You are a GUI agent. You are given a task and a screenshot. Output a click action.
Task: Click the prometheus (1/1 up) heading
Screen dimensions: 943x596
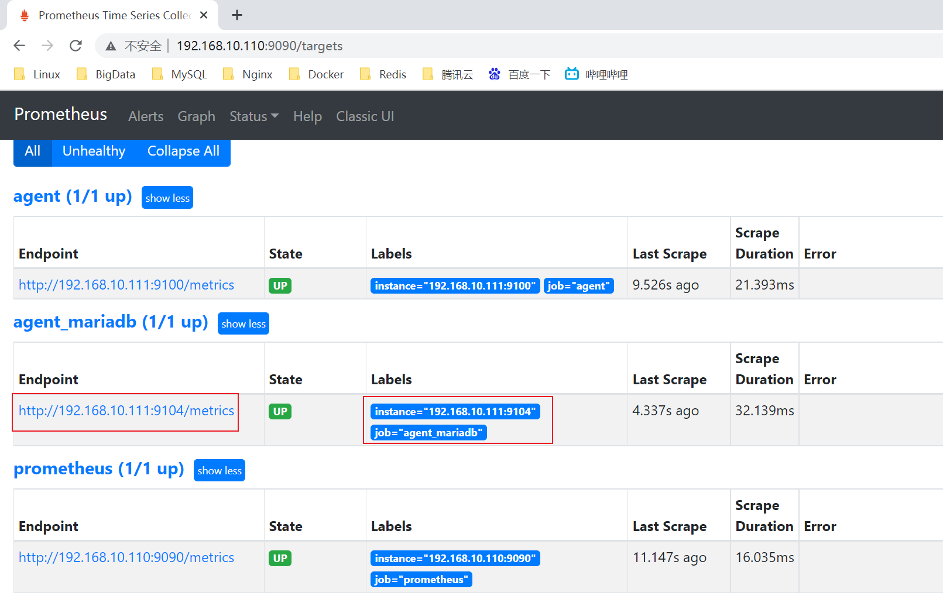(x=99, y=469)
